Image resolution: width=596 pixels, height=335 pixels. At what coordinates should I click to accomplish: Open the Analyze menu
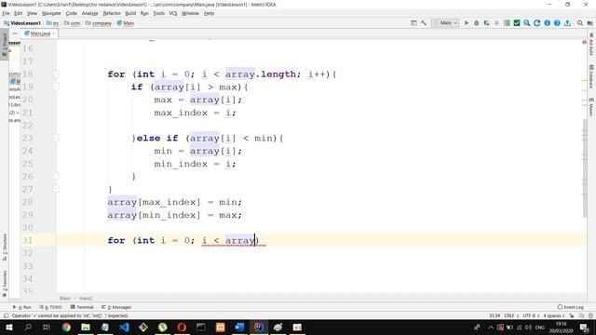pos(89,13)
